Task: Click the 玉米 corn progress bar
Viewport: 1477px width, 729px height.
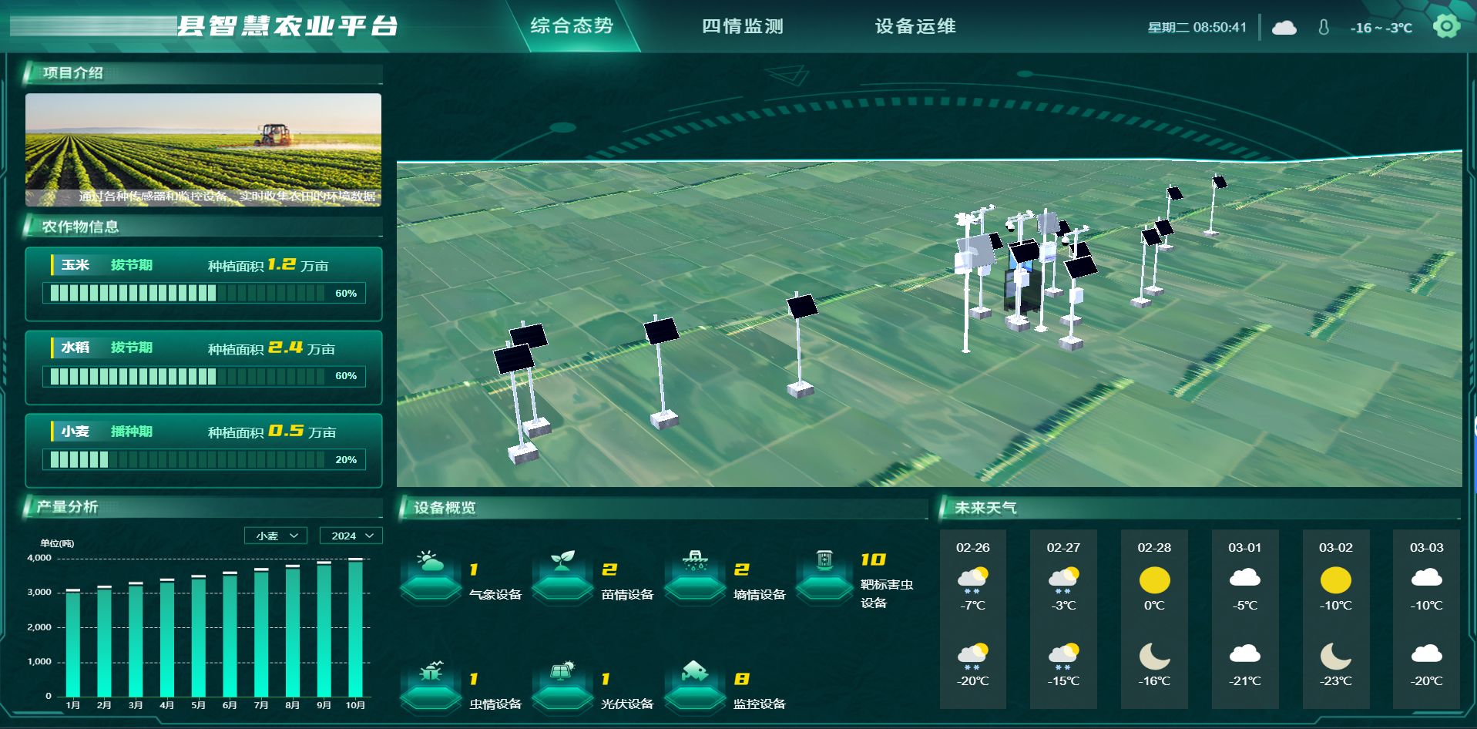Action: pyautogui.click(x=203, y=293)
